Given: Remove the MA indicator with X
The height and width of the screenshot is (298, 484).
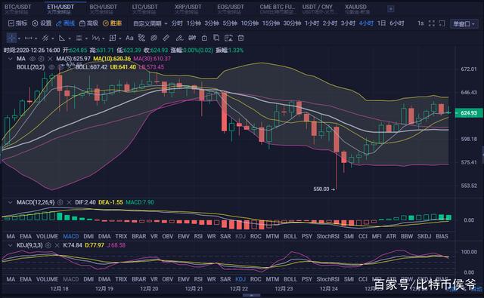Looking at the screenshot, I should [50, 59].
